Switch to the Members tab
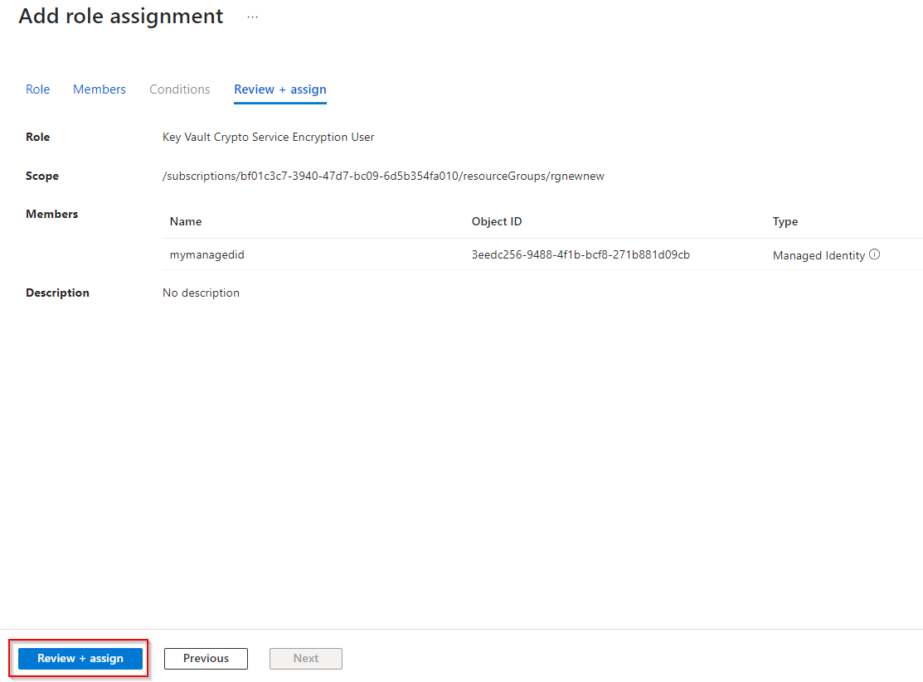Viewport: 923px width, 682px height. pyautogui.click(x=100, y=89)
